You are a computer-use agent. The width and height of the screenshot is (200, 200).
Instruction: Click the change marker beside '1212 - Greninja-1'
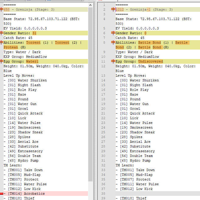click(x=113, y=9)
